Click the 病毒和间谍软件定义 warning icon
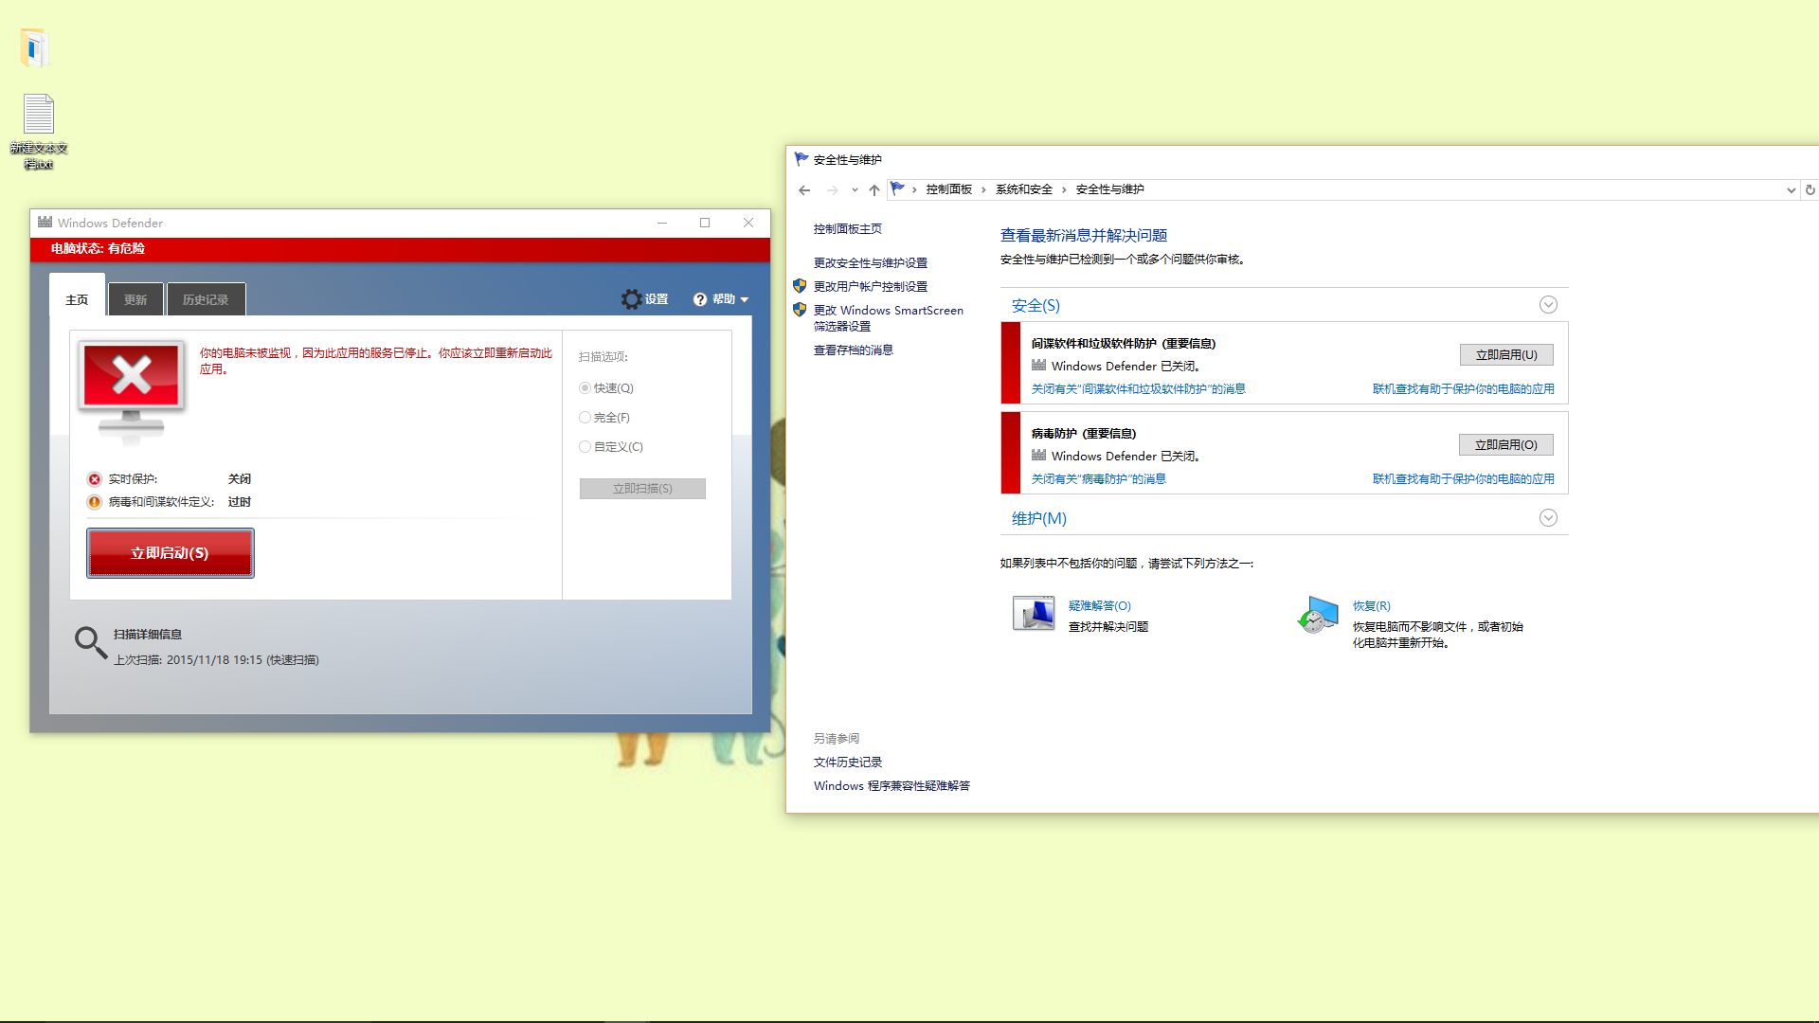 (x=94, y=502)
